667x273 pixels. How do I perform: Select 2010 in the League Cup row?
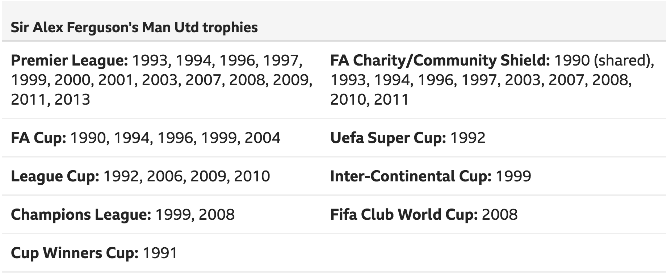[252, 176]
